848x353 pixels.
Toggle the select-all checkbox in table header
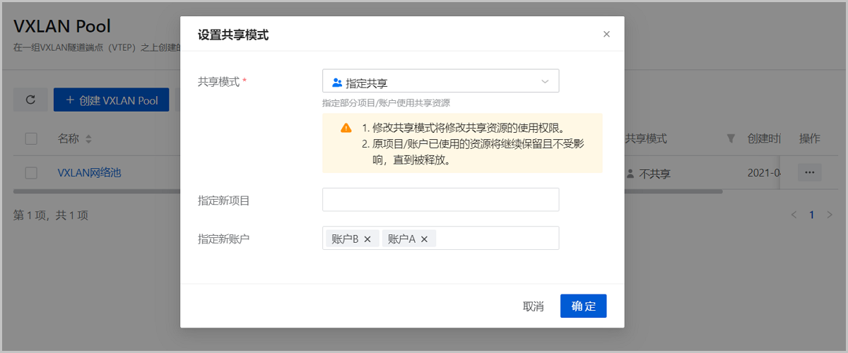tap(31, 138)
